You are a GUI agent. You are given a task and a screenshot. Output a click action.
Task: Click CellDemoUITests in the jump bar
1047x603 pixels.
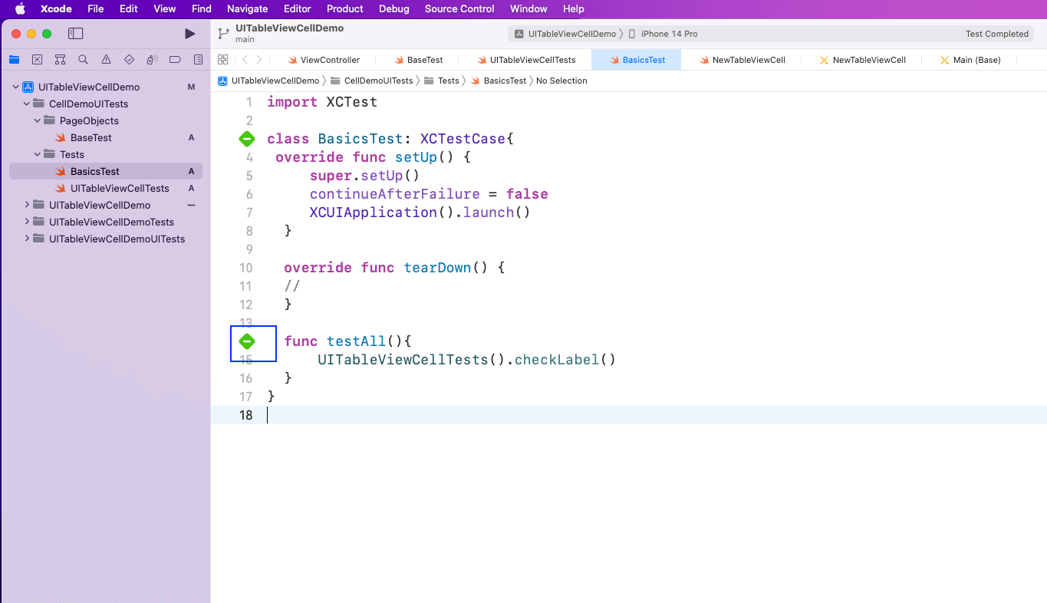pyautogui.click(x=377, y=81)
